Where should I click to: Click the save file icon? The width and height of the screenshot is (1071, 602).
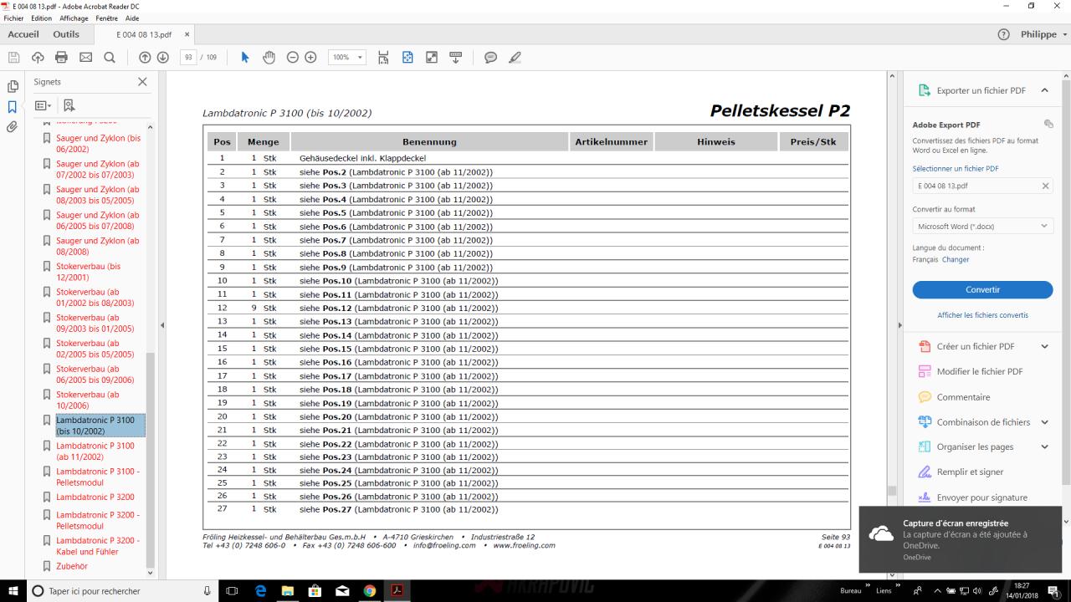click(x=13, y=58)
